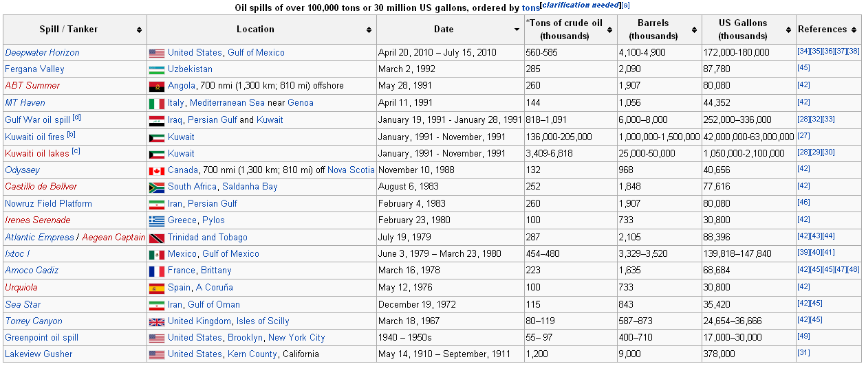Open the New York City link
This screenshot has height=366, width=866.
point(296,338)
